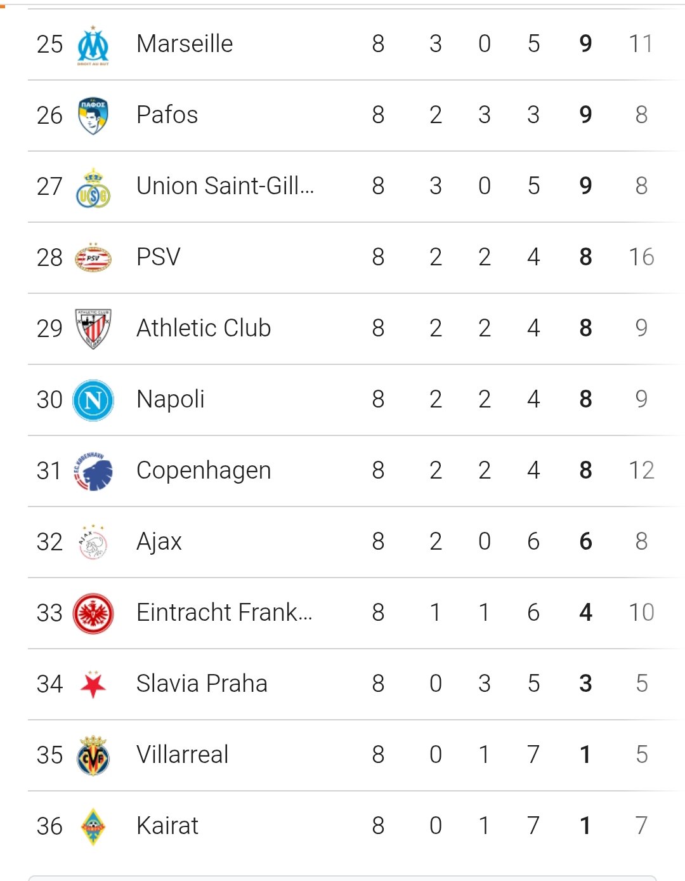
Task: Open the Marseille team name link
Action: [x=185, y=44]
